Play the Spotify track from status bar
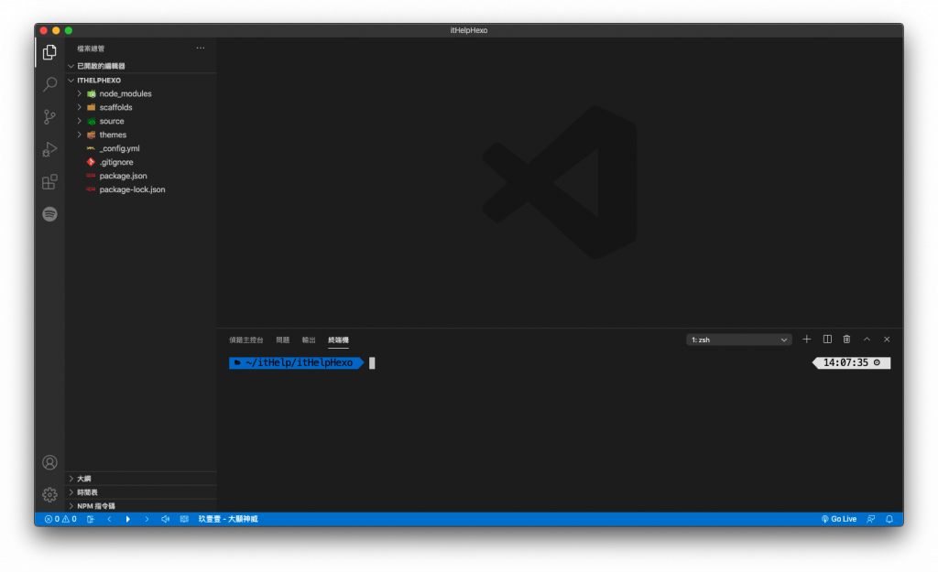This screenshot has width=938, height=572. 127,519
